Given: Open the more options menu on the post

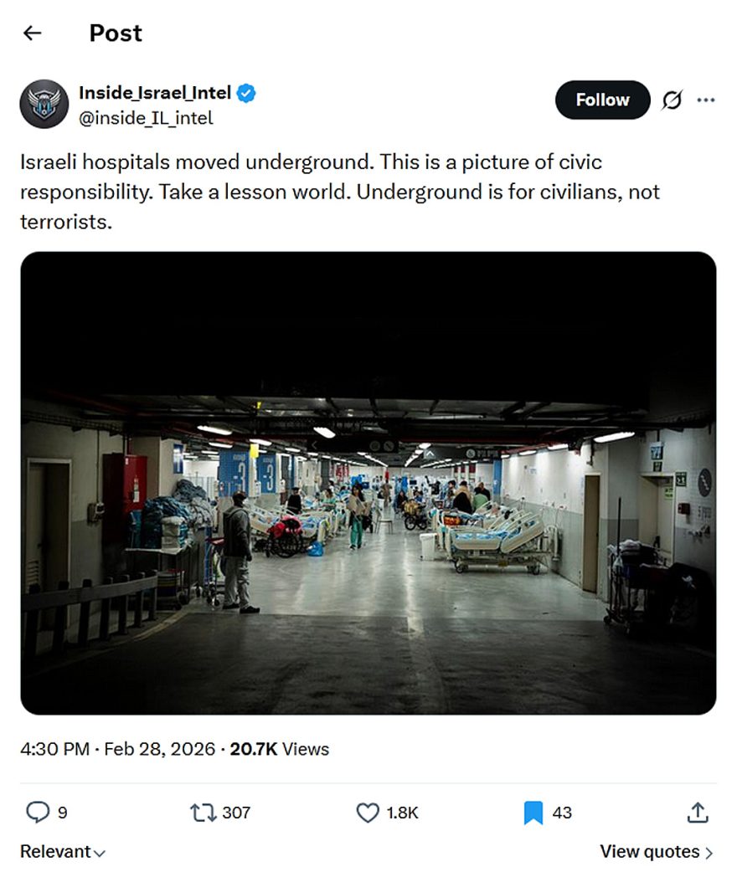Looking at the screenshot, I should (707, 100).
